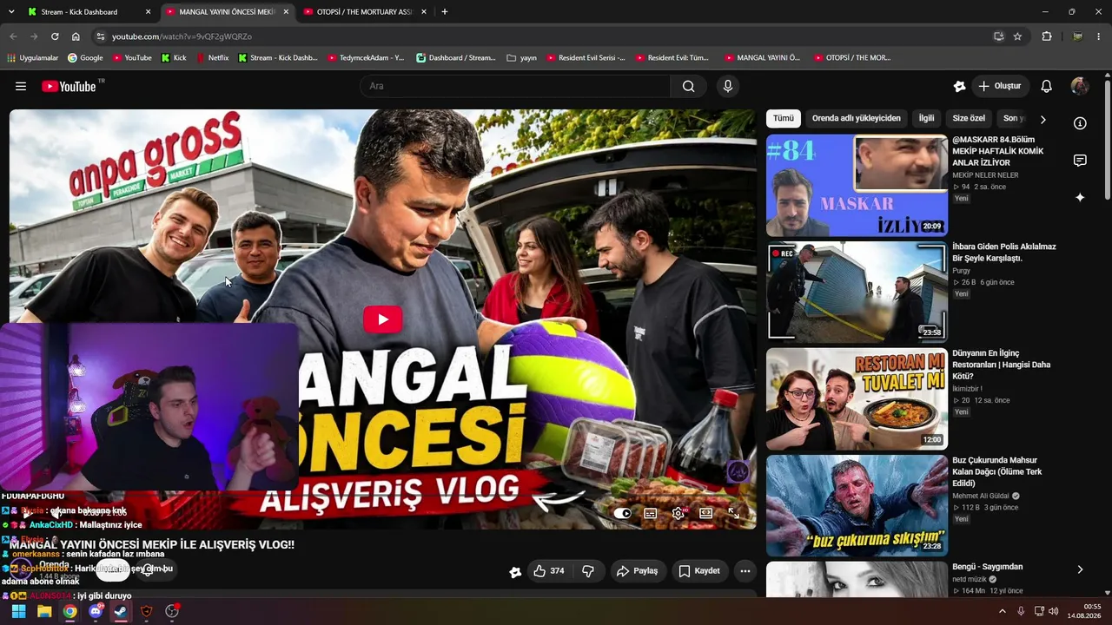Open the Bengü - Saygımdan video title

[x=987, y=567]
